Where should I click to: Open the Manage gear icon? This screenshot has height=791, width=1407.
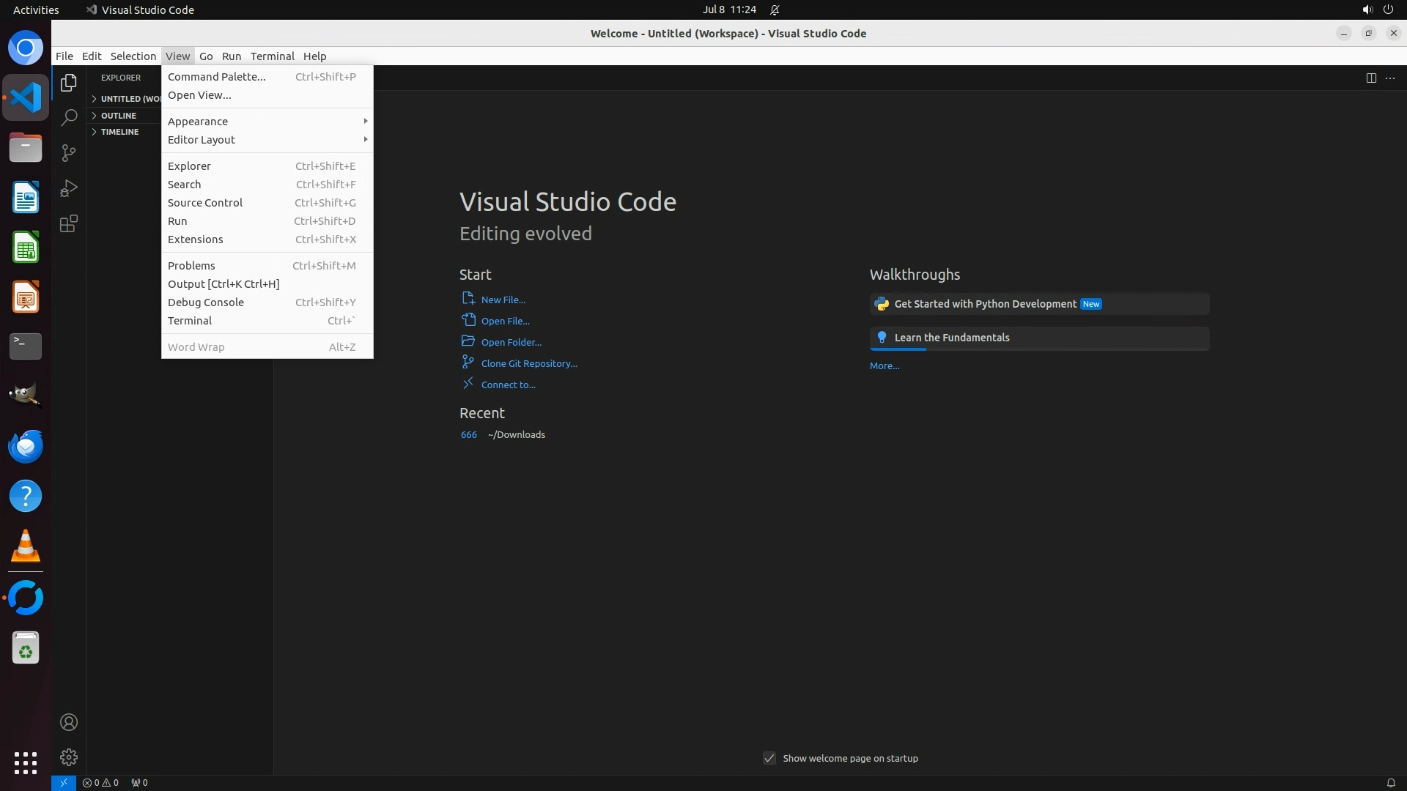tap(69, 757)
